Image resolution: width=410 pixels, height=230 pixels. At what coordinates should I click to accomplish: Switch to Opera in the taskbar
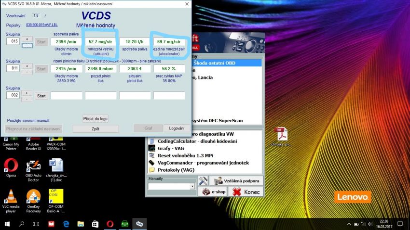click(110, 224)
